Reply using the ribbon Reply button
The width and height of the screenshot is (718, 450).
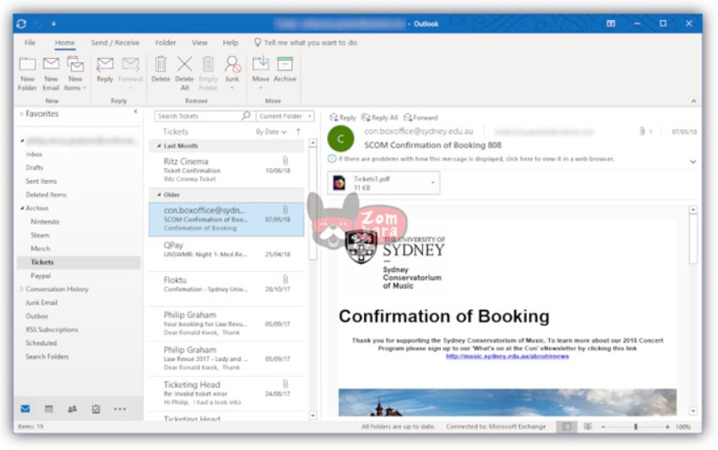coord(105,70)
